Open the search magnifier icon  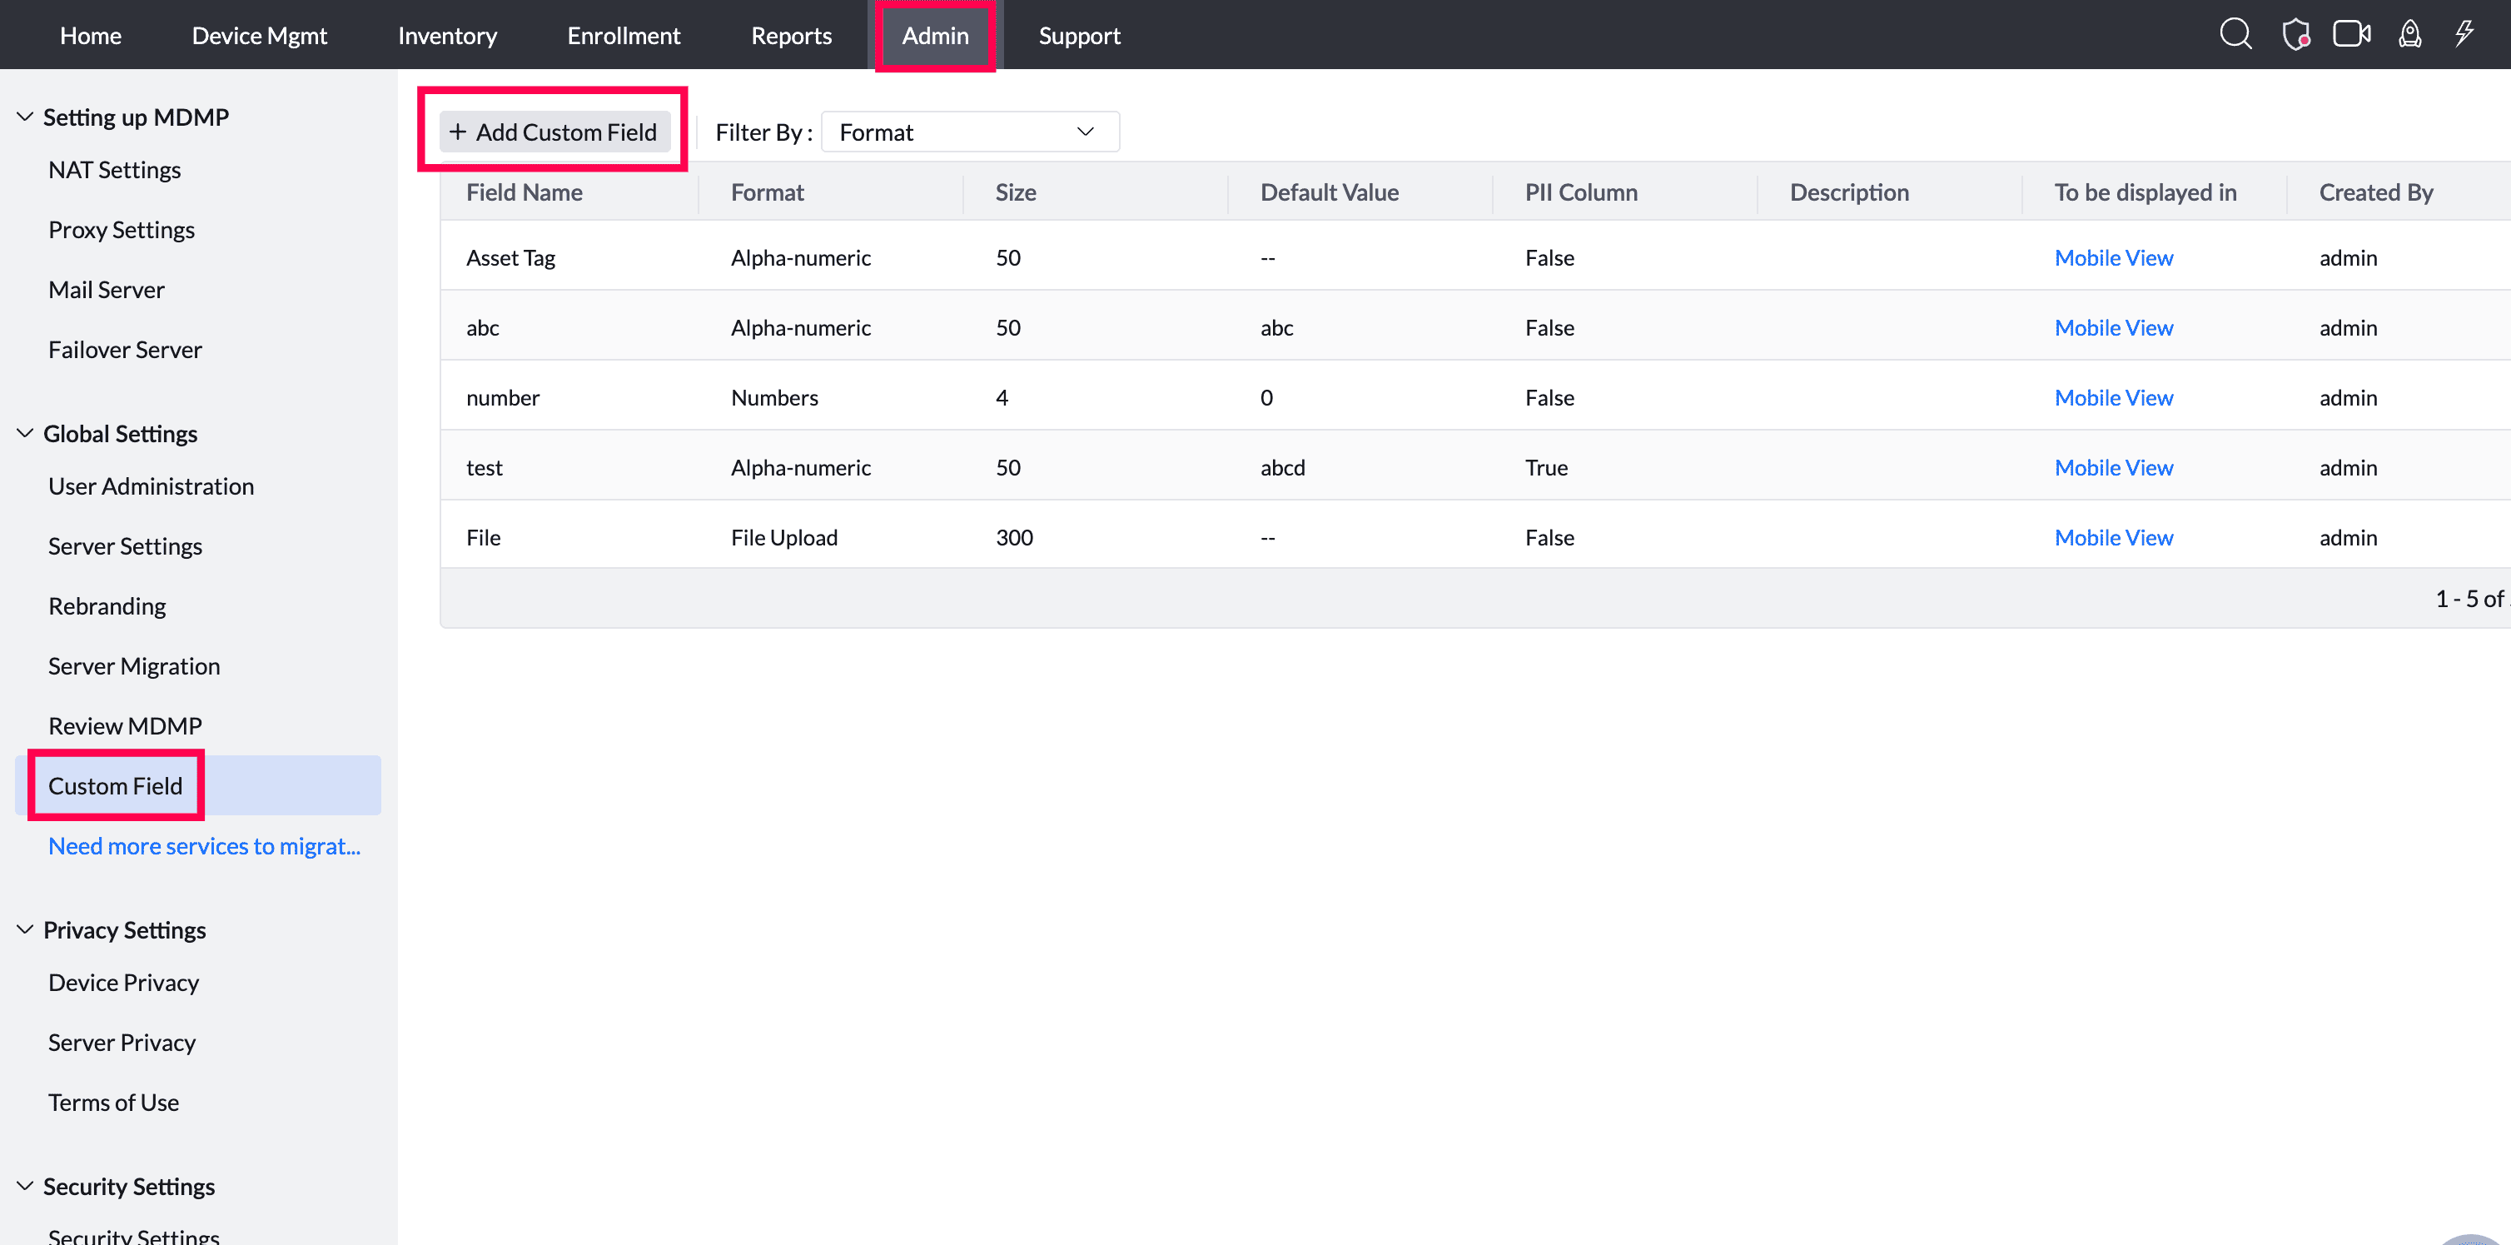coord(2235,34)
